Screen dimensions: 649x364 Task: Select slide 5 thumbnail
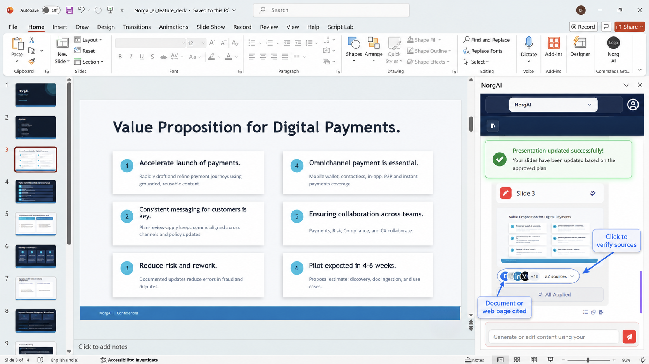click(x=36, y=223)
